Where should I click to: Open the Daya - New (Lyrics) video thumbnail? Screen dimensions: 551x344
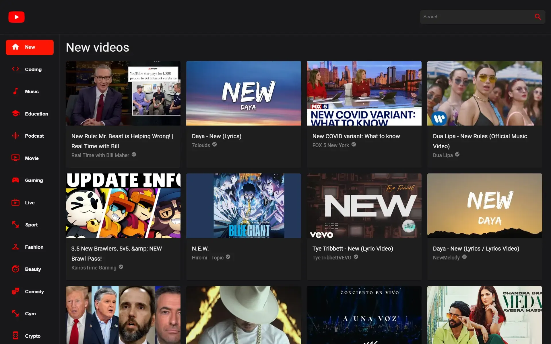click(243, 93)
